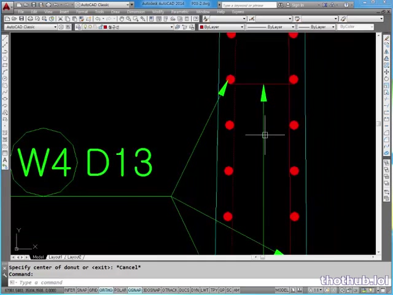Select the Hatch tool in Draw toolbar

point(5,132)
